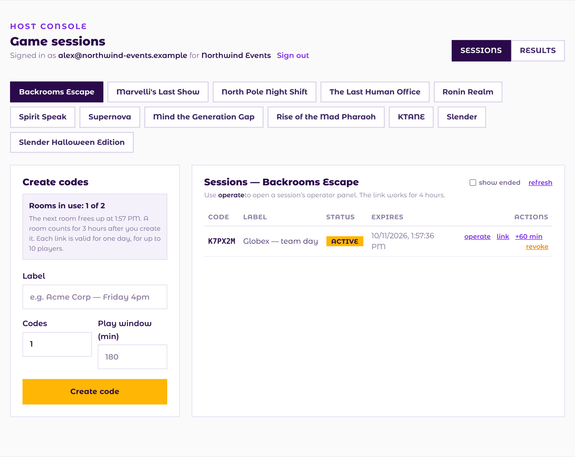Choose the Supernova game
This screenshot has width=575, height=457.
[110, 117]
